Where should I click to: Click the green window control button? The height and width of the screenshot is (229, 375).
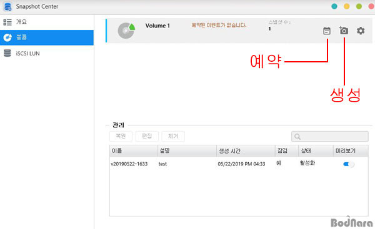coord(359,6)
